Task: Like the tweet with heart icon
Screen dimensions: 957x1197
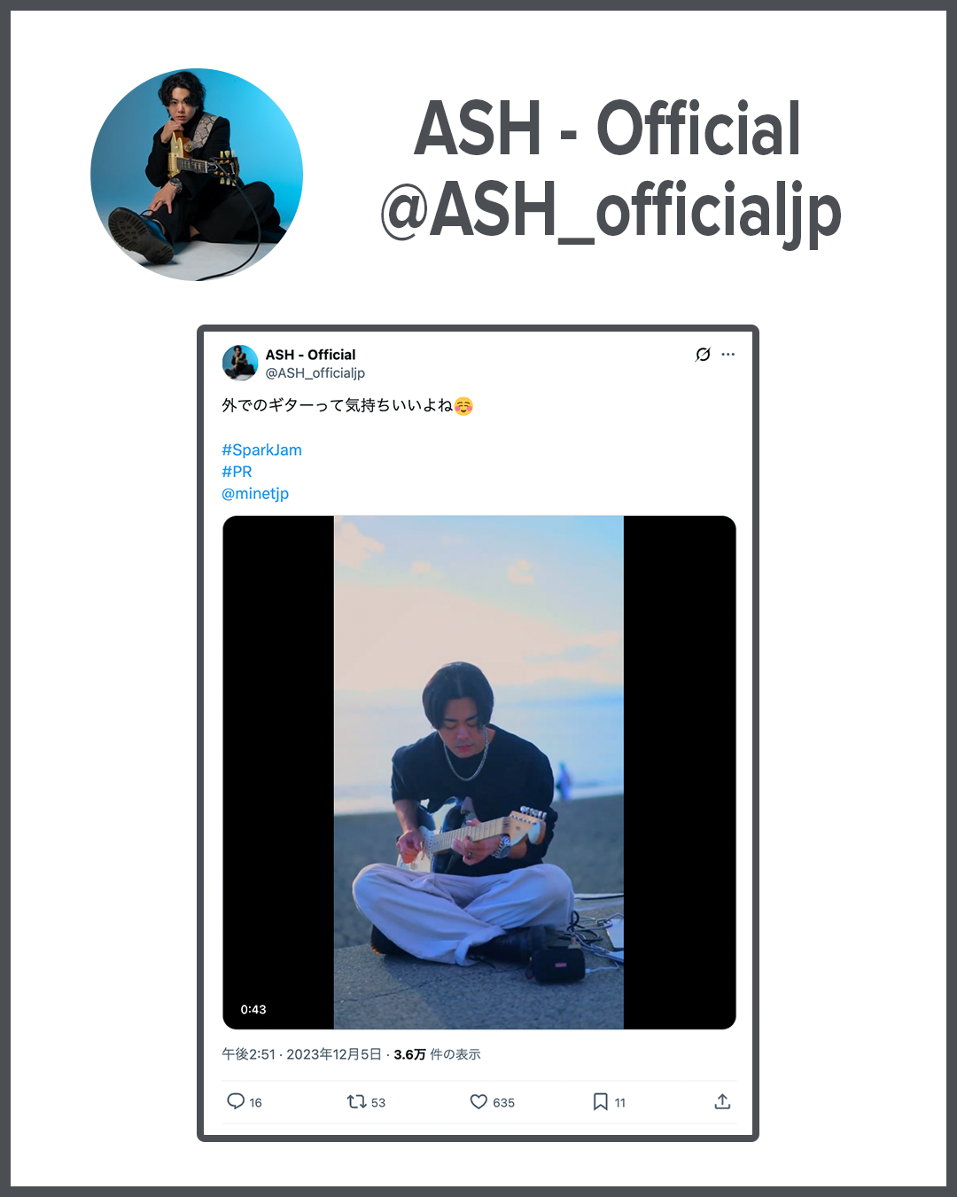Action: [478, 1101]
